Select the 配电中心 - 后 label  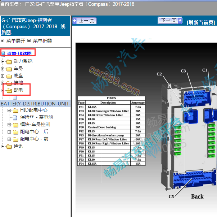(x=34, y=132)
